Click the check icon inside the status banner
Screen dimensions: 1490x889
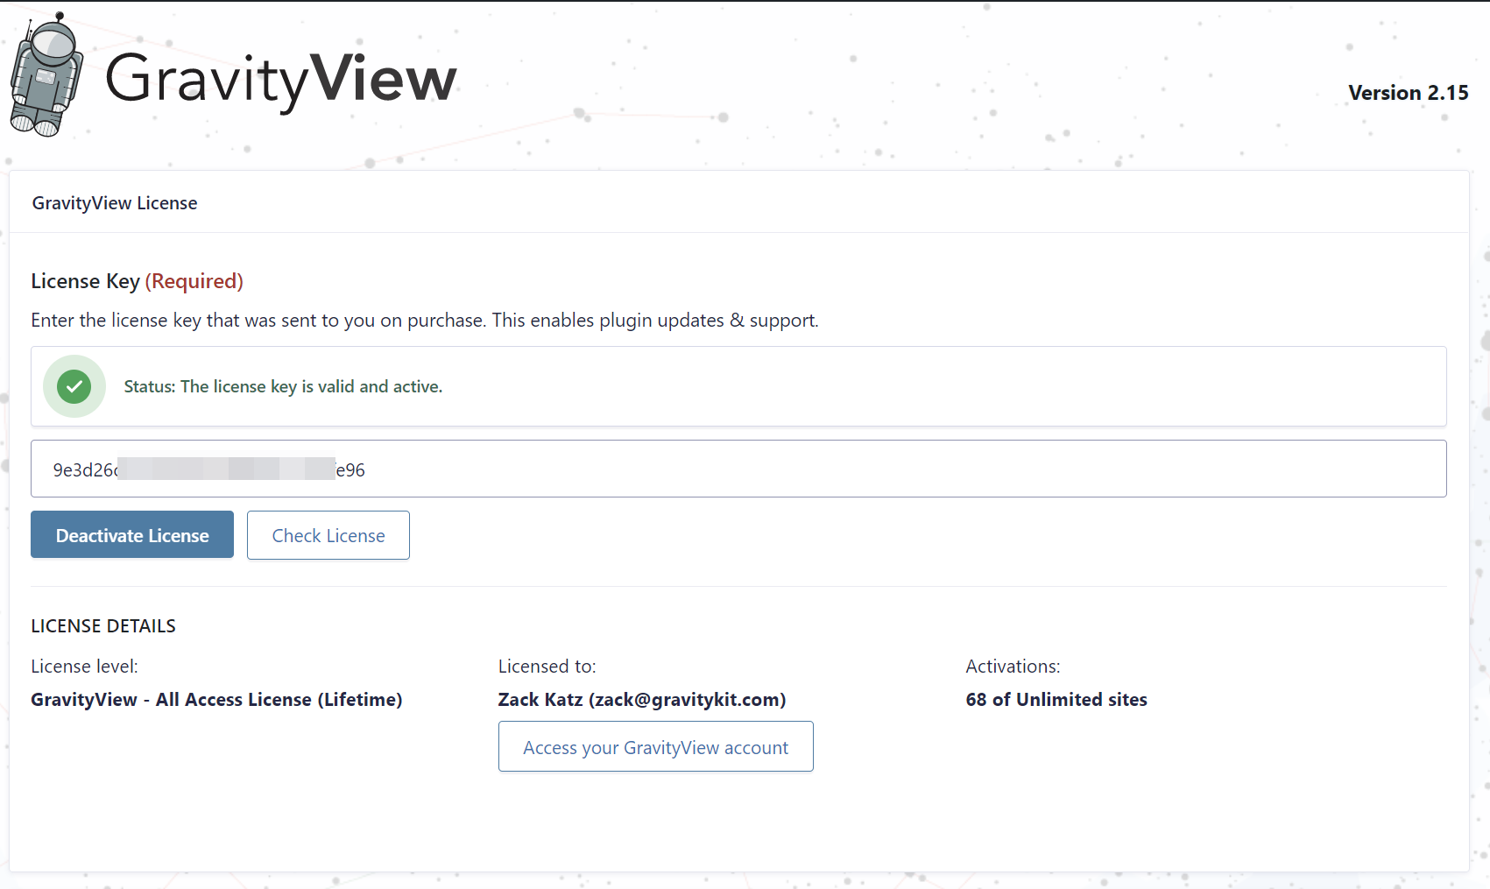point(74,386)
